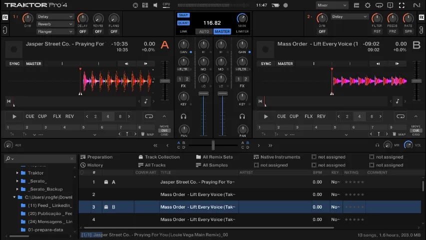Screen dimensions: 426x240
Task: Open the Native Instruments favorite
Action: pyautogui.click(x=277, y=157)
